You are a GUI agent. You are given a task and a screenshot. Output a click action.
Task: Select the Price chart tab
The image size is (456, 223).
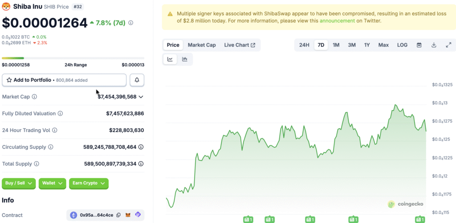click(173, 45)
